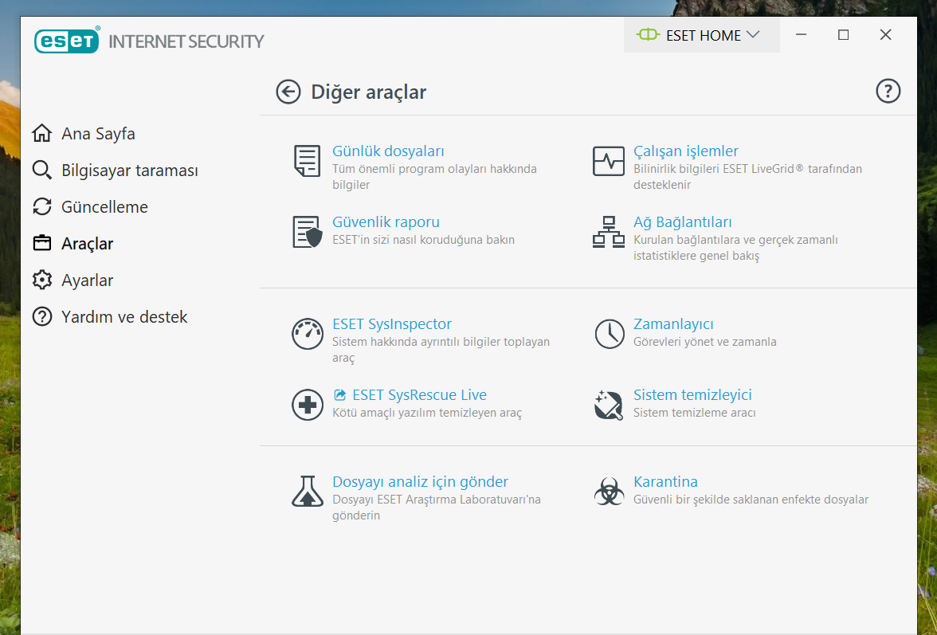
Task: Click text 'Sistem temizleme aracı'
Action: (x=695, y=413)
